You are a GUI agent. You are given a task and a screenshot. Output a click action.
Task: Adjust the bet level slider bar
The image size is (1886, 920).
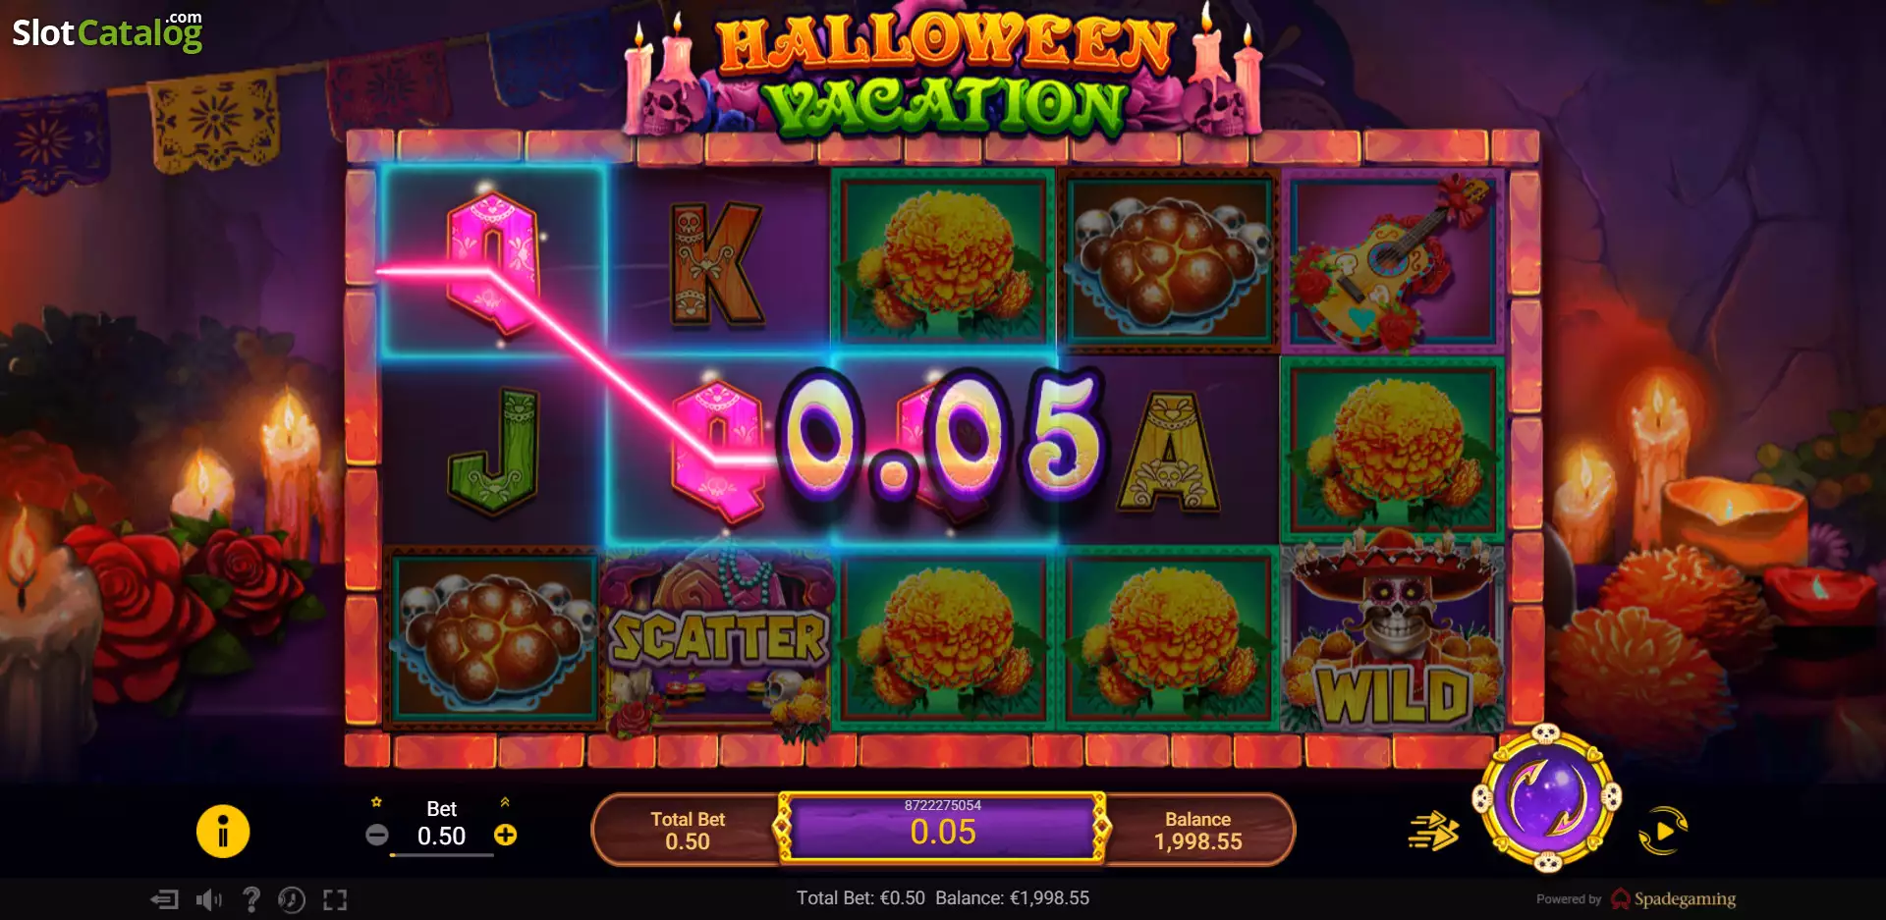click(x=442, y=855)
